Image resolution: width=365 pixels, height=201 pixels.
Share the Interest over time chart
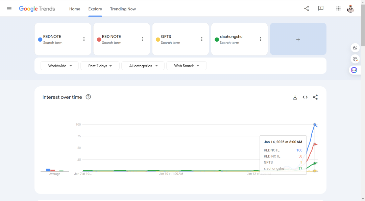pyautogui.click(x=315, y=97)
